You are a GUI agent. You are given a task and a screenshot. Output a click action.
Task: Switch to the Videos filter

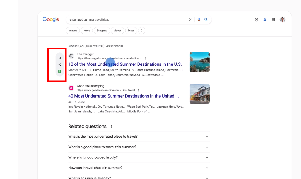[x=118, y=31]
